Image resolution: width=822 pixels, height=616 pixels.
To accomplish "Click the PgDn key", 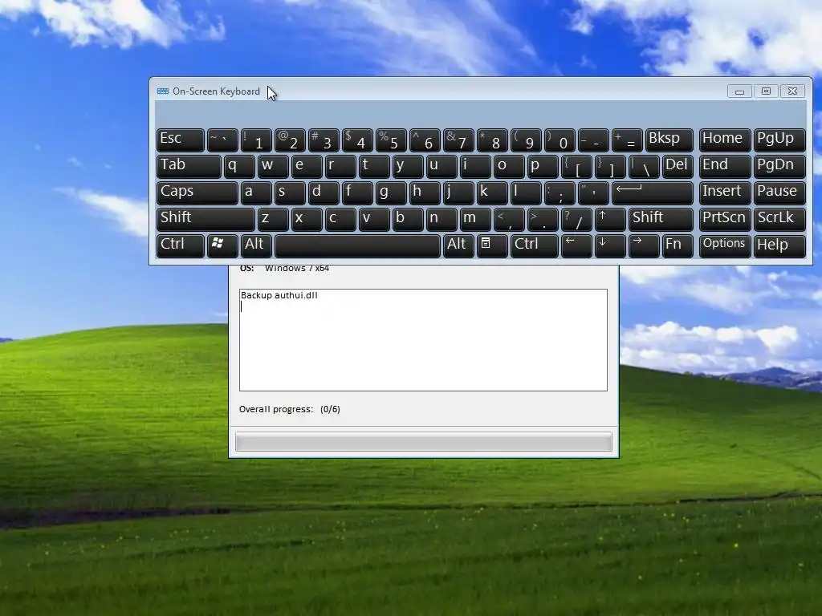I will pyautogui.click(x=779, y=166).
